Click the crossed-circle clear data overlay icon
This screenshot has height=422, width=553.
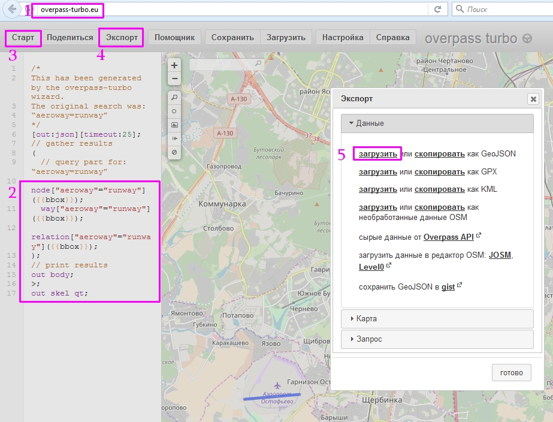(x=174, y=152)
